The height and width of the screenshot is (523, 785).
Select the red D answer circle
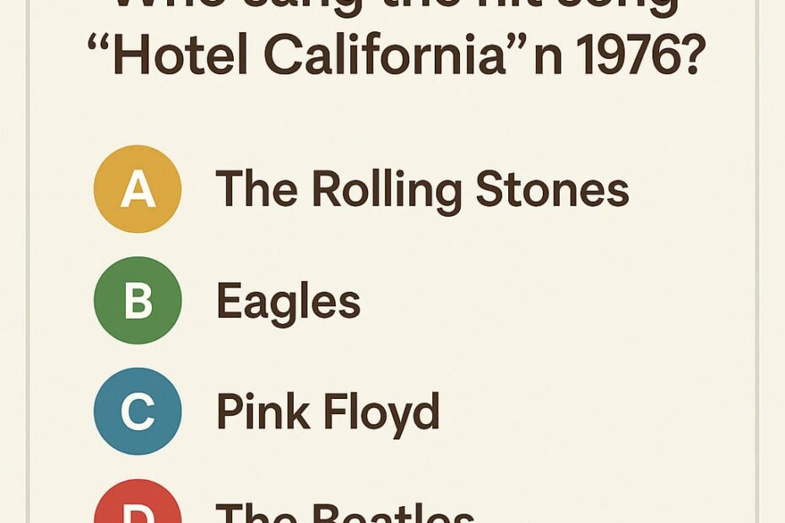(138, 504)
